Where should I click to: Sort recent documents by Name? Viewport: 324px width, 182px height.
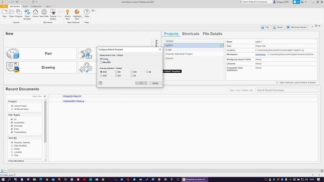12,149
